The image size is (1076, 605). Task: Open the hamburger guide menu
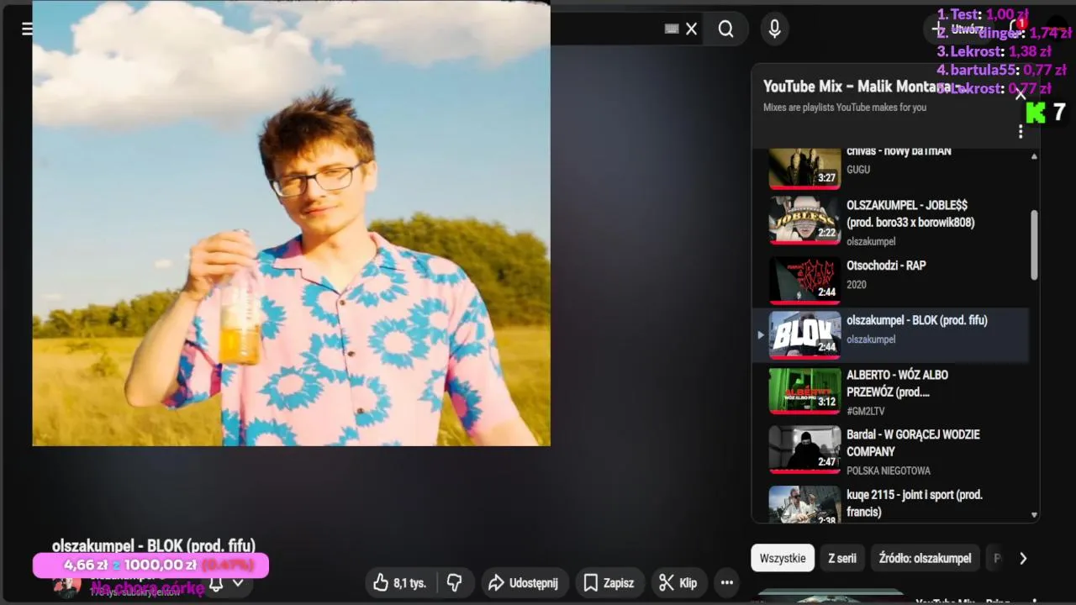(x=27, y=29)
